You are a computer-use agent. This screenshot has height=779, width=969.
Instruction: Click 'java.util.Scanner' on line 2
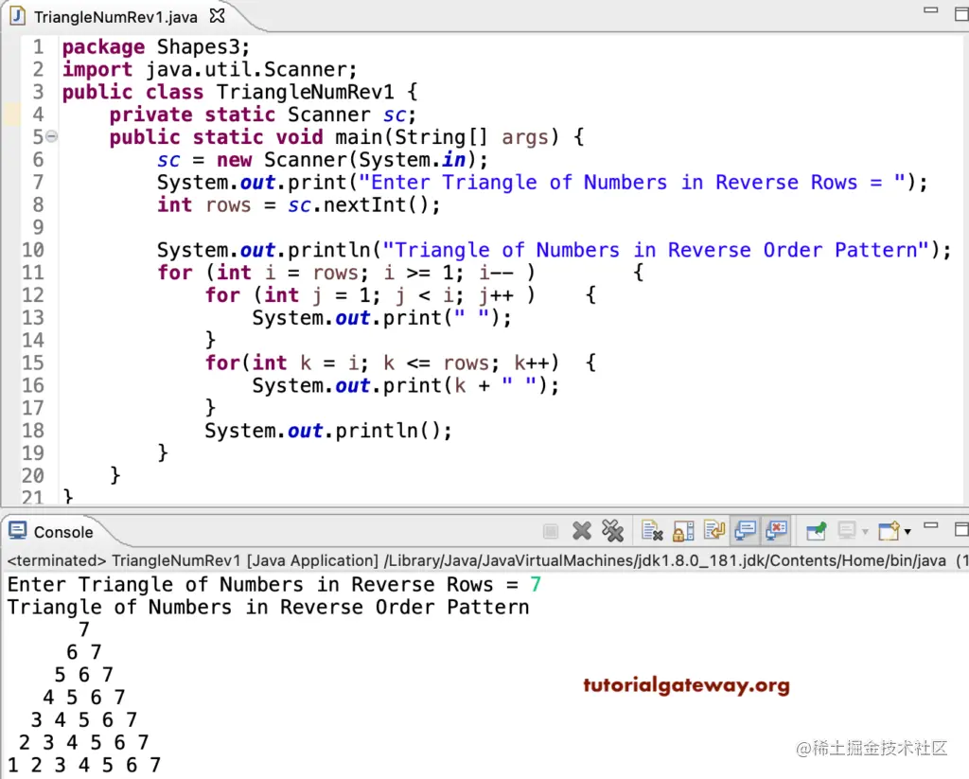[x=245, y=69]
